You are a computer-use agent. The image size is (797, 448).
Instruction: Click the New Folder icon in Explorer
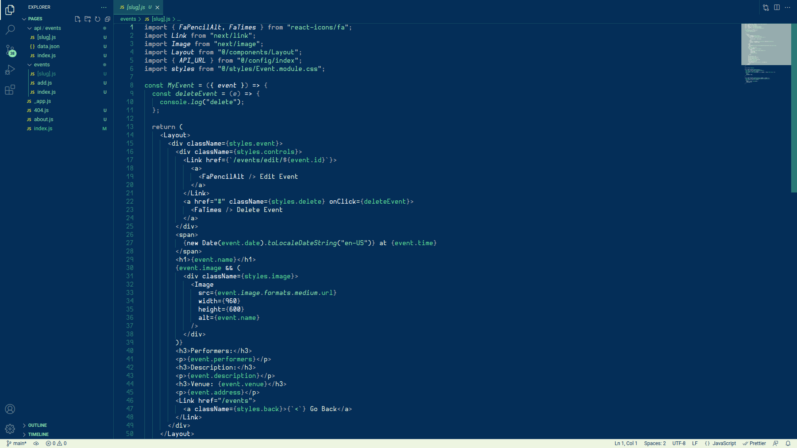tap(88, 19)
